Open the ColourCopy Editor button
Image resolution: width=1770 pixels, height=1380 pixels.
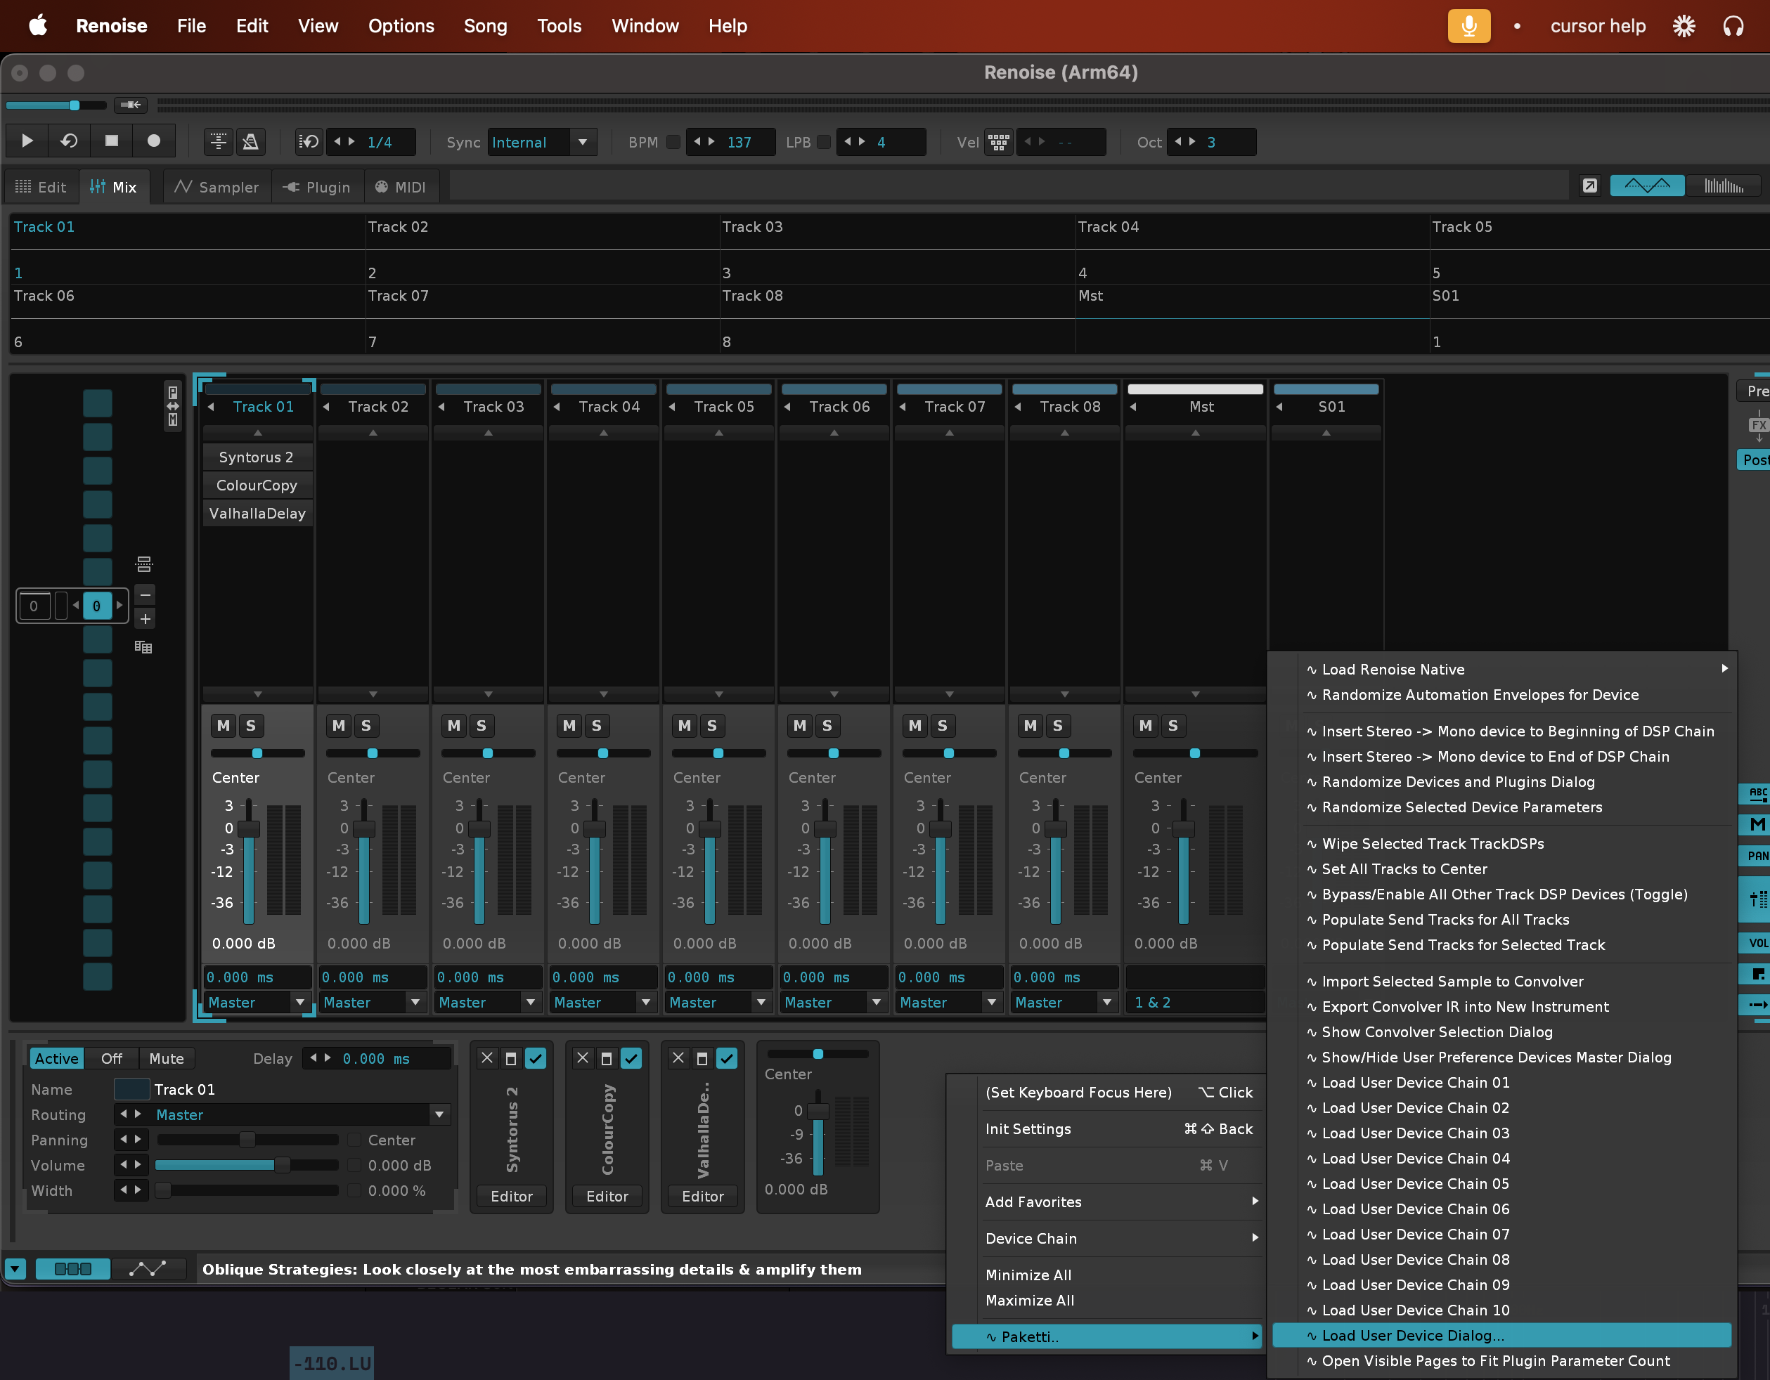pyautogui.click(x=607, y=1196)
